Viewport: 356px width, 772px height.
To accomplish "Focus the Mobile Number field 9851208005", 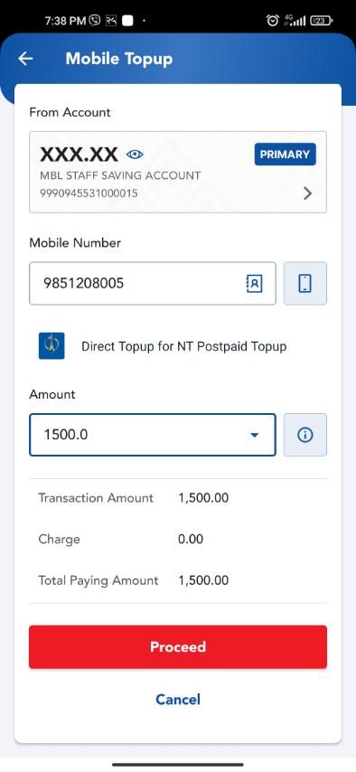I will tap(152, 284).
